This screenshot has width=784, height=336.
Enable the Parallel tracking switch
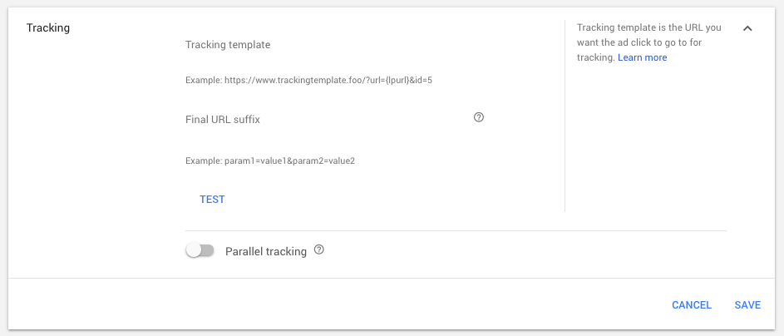click(200, 250)
